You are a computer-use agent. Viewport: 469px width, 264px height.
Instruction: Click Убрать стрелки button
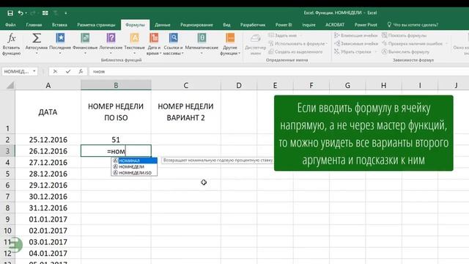(x=352, y=52)
